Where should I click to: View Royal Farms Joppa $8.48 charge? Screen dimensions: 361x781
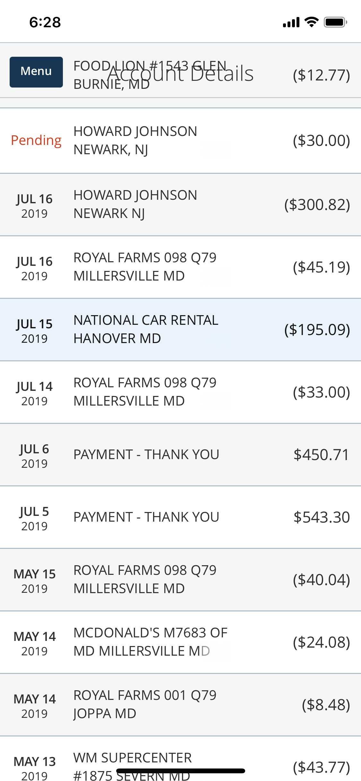coord(180,705)
